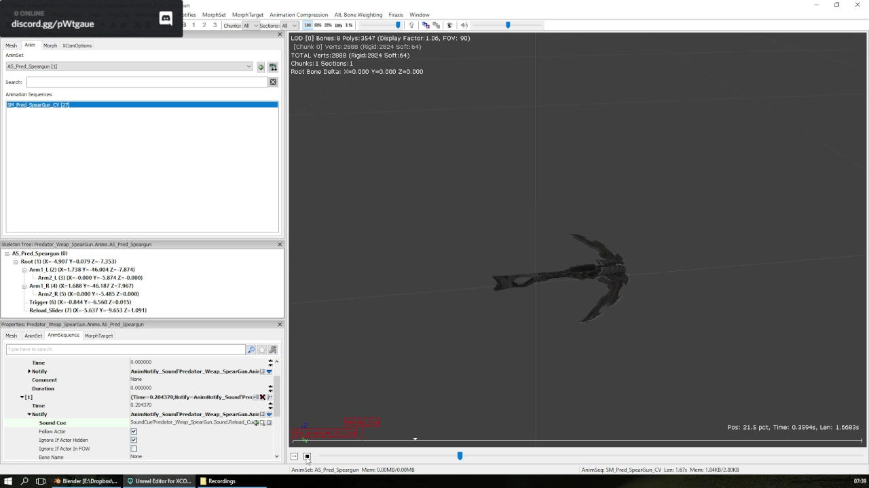Set playback speed to 1%
The width and height of the screenshot is (869, 488).
point(349,25)
